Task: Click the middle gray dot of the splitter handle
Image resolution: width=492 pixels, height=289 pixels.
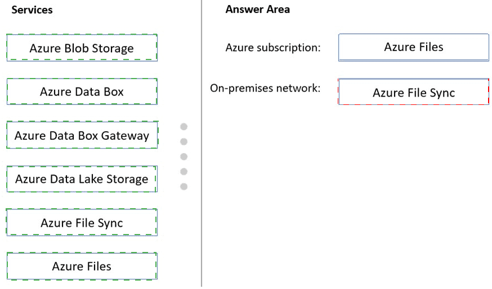Action: pos(184,157)
